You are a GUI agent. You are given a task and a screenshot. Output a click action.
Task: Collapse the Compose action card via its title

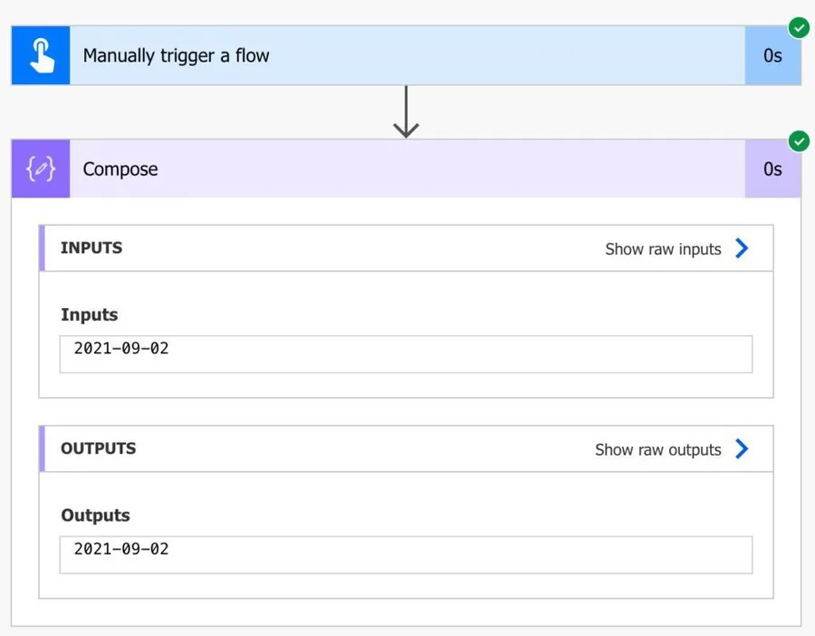tap(120, 169)
